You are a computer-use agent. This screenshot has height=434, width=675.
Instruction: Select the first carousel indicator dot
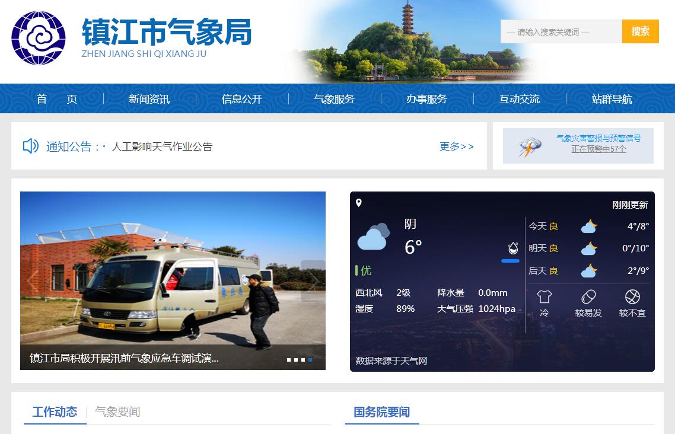(289, 360)
